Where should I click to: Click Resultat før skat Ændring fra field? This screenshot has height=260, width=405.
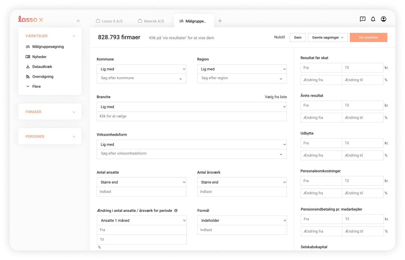[321, 80]
